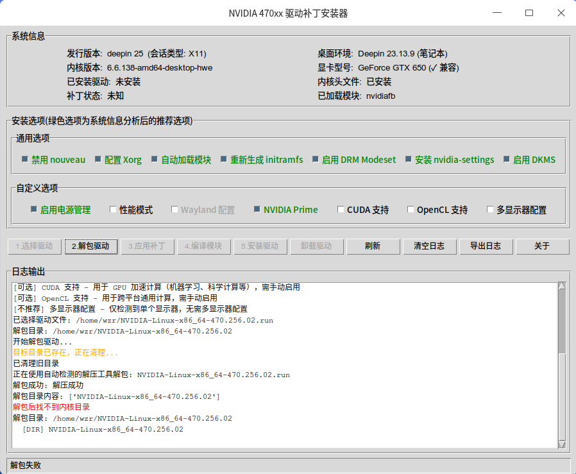
Task: Click the 补丁状态 value 未知
Action: tap(115, 96)
